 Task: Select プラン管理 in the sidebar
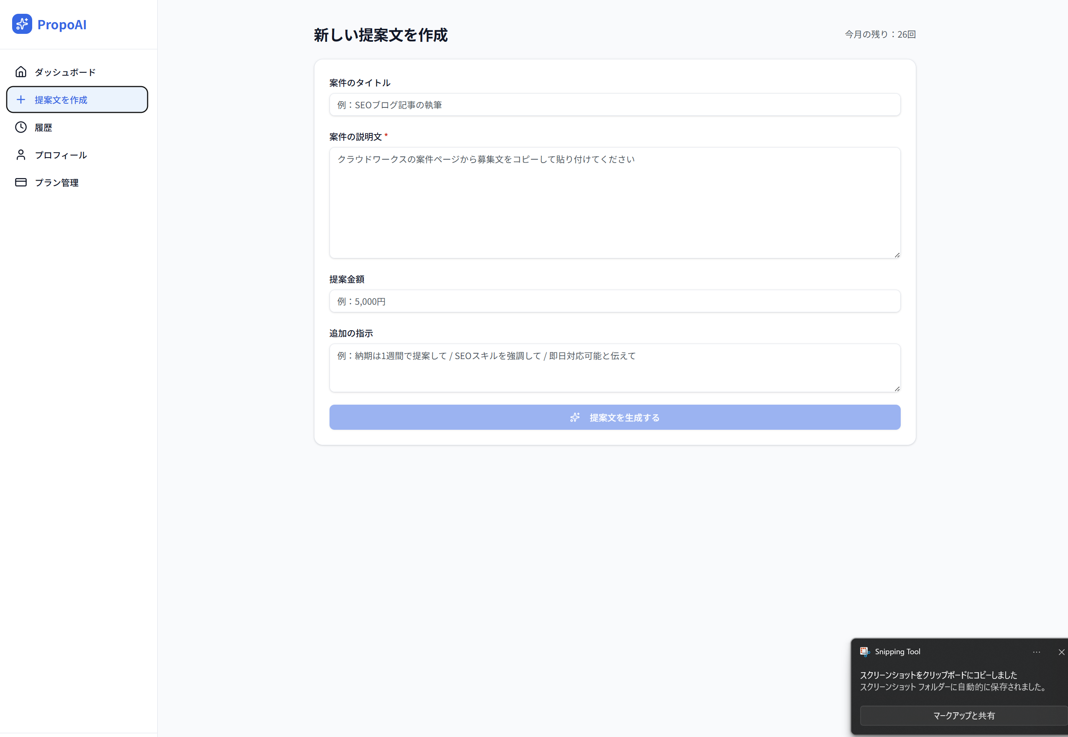click(57, 183)
